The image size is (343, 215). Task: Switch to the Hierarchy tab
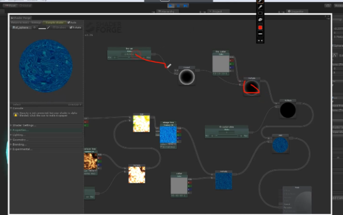(167, 10)
